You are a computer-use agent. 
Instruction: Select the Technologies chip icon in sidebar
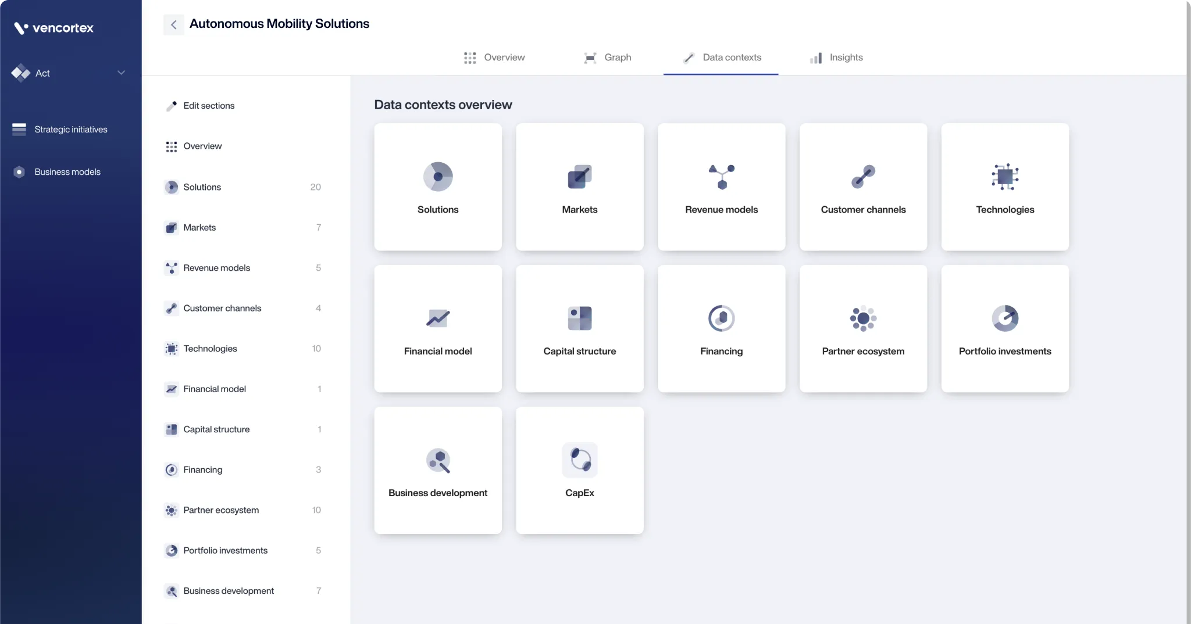click(x=171, y=349)
